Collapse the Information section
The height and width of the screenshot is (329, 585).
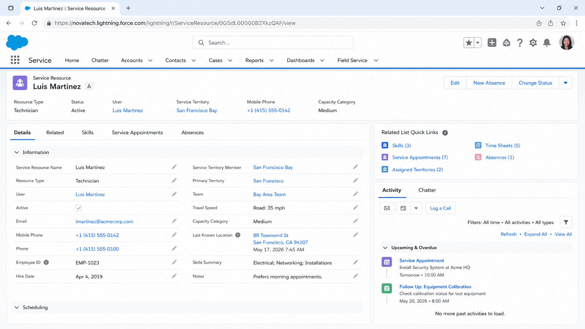tap(17, 152)
